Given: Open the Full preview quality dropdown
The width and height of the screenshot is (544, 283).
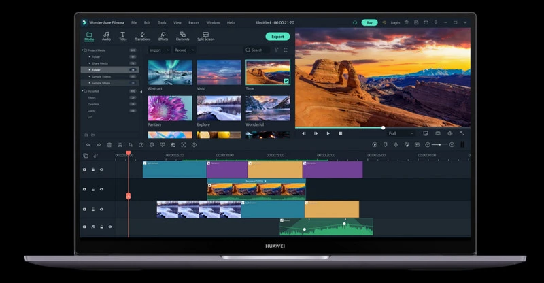Looking at the screenshot, I should (x=400, y=133).
